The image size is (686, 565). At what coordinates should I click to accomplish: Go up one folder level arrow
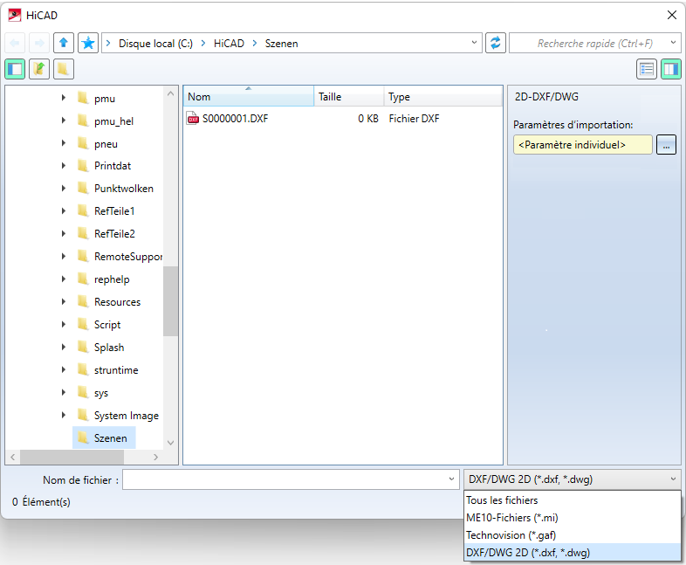click(x=64, y=43)
